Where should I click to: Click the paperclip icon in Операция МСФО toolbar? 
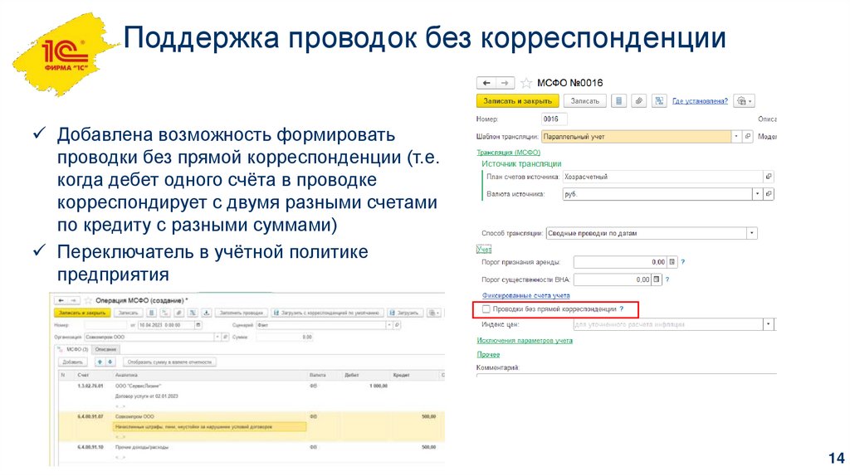(x=179, y=313)
